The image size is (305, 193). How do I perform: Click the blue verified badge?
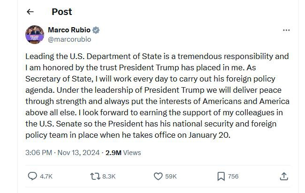pyautogui.click(x=96, y=30)
